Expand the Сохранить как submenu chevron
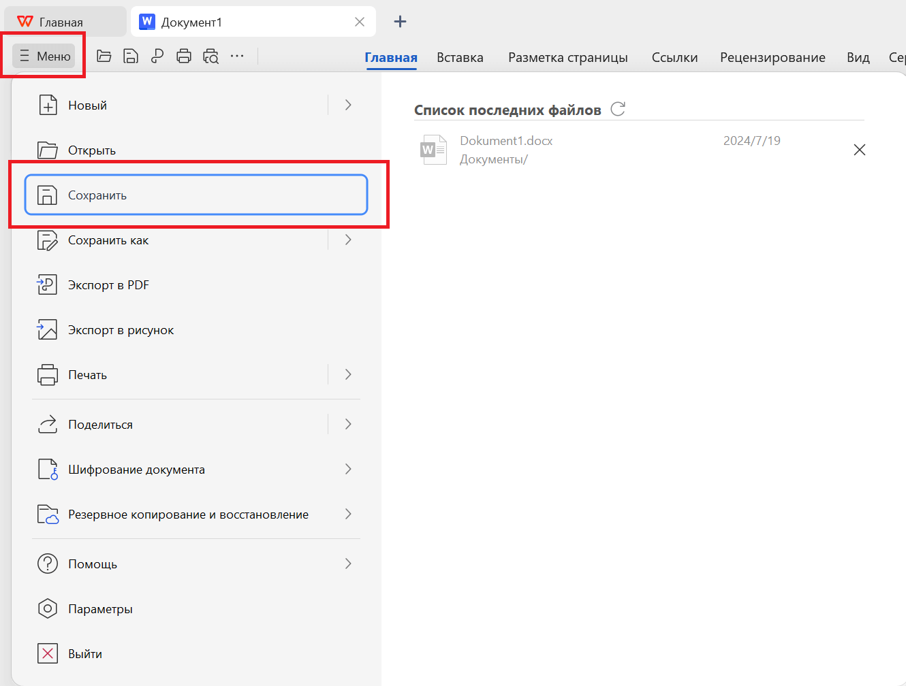 tap(348, 240)
